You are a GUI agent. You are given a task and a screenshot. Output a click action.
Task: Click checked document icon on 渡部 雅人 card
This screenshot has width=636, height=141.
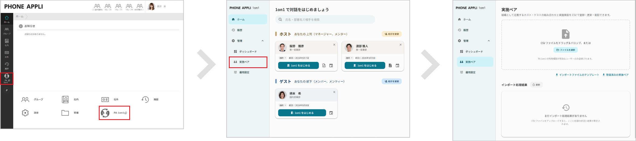390,65
